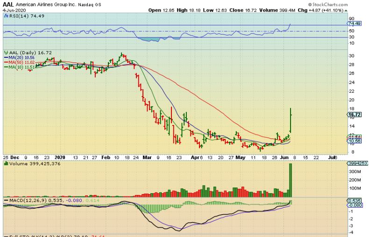Click the MA(10) 11.51 legend entry
Viewport: 369px width, 237px height.
click(20, 67)
